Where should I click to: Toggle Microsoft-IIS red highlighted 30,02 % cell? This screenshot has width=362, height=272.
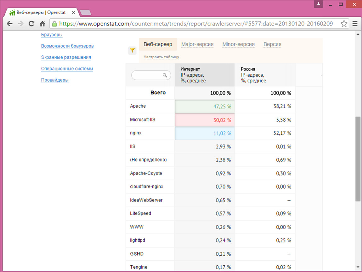205,120
